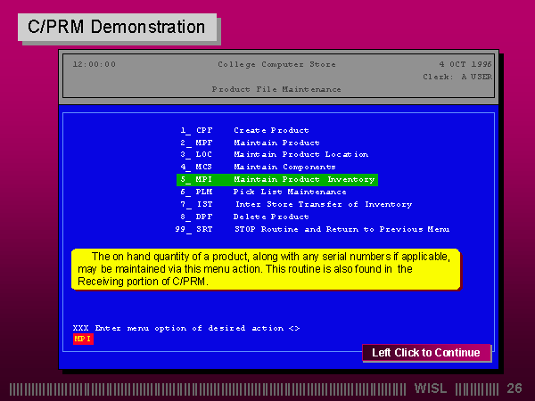Open Pick List Maintenance option

coord(289,192)
